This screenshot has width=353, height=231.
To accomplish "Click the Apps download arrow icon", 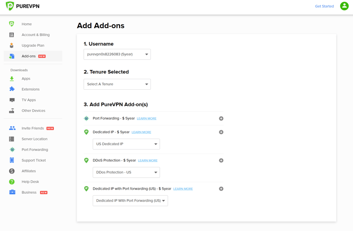I will (12, 79).
